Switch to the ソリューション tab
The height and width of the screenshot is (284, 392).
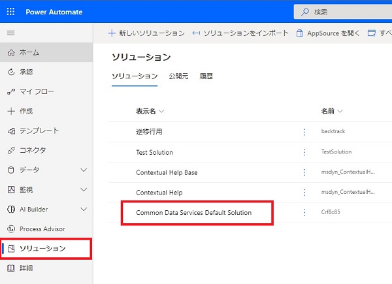(x=135, y=76)
